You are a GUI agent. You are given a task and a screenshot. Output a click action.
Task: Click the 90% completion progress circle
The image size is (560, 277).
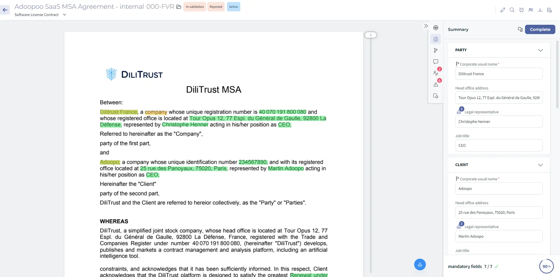[546, 266]
